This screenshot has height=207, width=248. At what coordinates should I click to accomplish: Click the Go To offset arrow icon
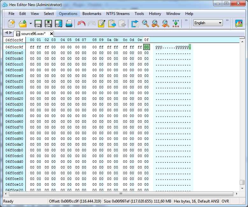(135, 24)
